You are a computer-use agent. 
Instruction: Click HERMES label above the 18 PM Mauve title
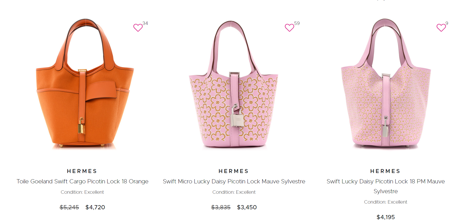[x=385, y=171]
